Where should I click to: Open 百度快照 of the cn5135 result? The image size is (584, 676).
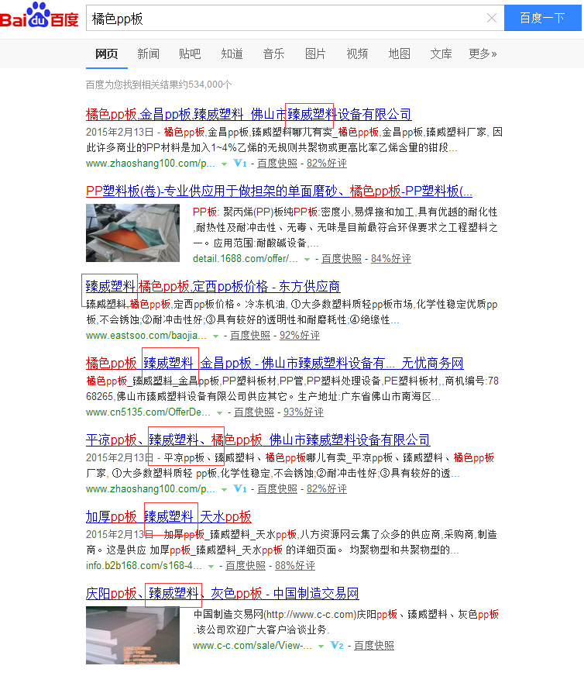point(254,412)
